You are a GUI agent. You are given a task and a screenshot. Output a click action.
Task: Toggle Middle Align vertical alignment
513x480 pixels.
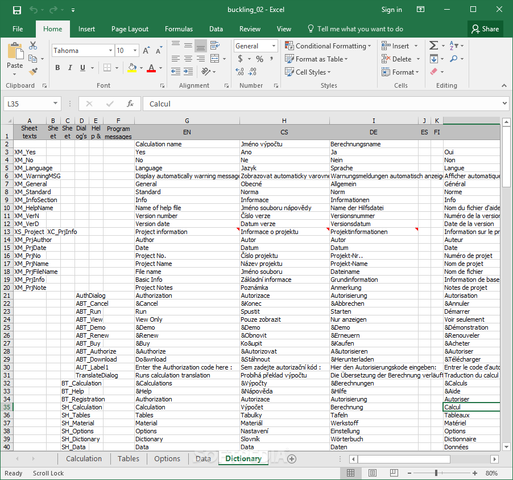(x=188, y=46)
